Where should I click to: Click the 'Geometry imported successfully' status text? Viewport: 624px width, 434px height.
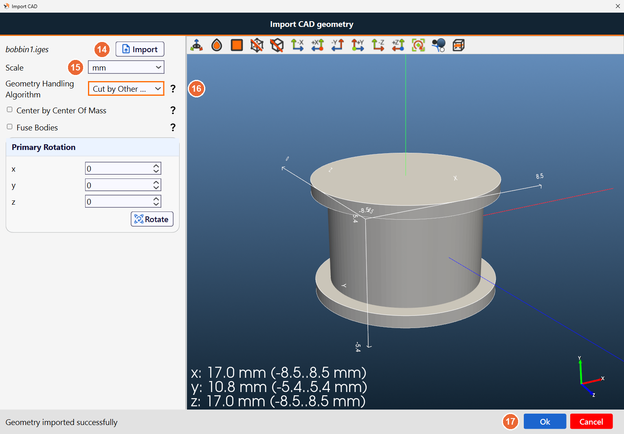(x=62, y=422)
